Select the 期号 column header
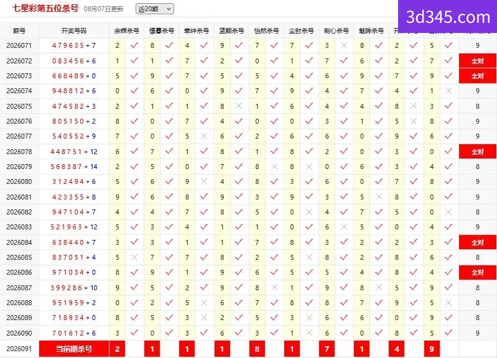The image size is (497, 358). click(x=19, y=30)
